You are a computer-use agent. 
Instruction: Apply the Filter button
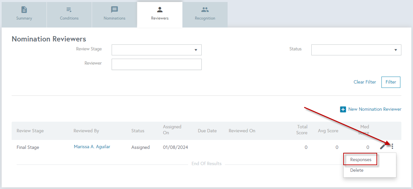[391, 82]
